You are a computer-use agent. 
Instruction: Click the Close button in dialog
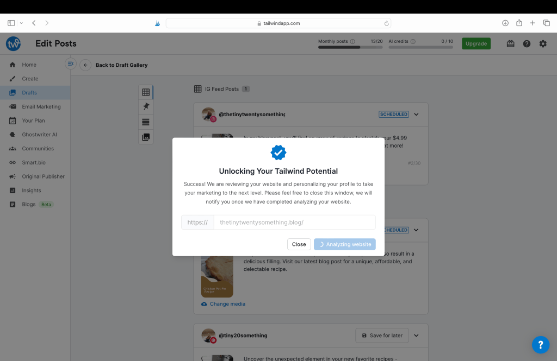299,244
